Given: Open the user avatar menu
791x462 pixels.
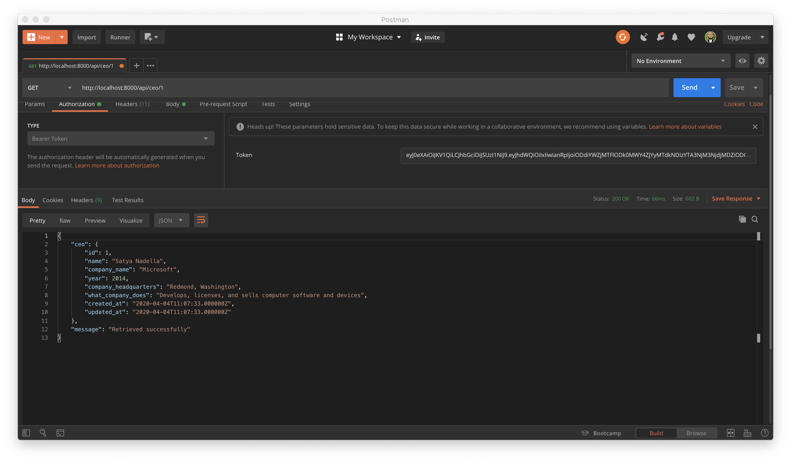Looking at the screenshot, I should click(x=710, y=37).
